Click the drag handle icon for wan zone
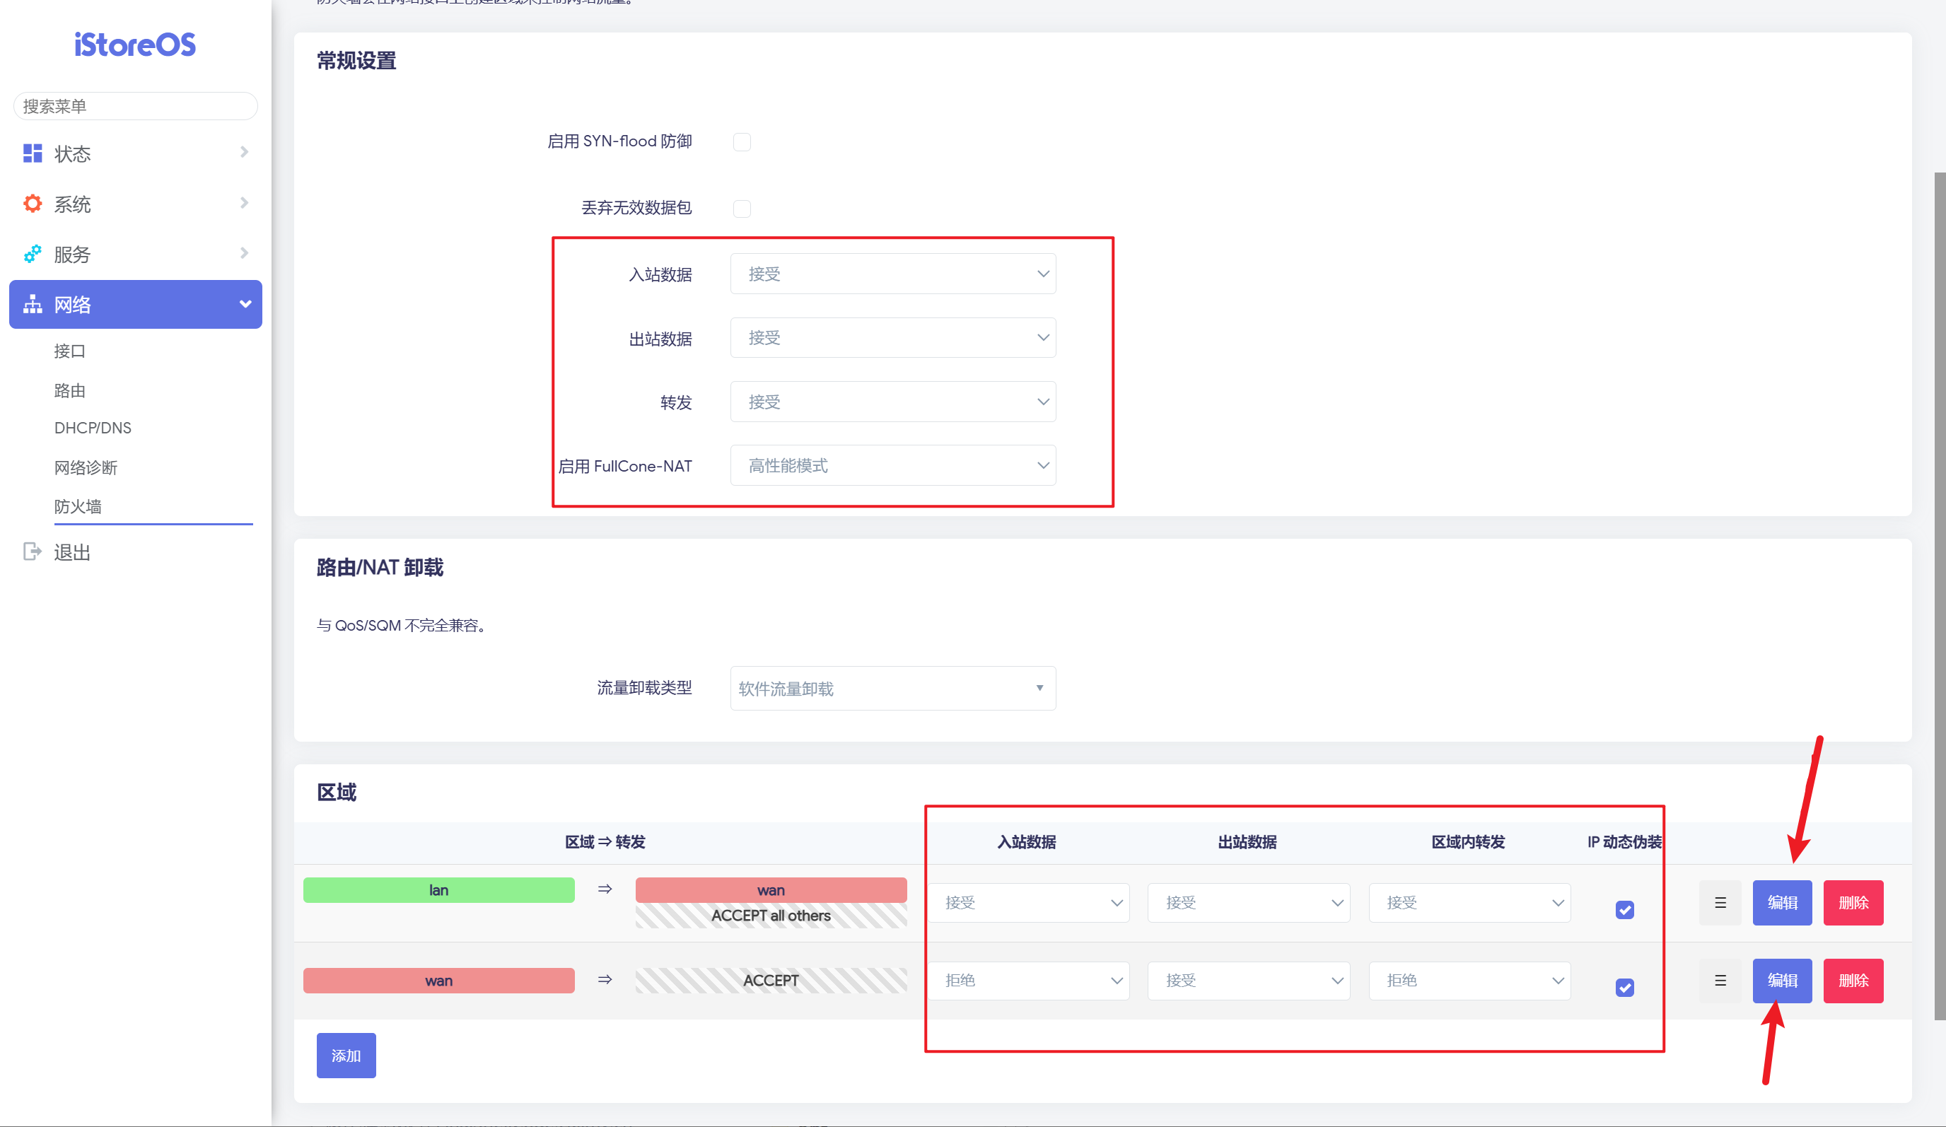 [1720, 981]
